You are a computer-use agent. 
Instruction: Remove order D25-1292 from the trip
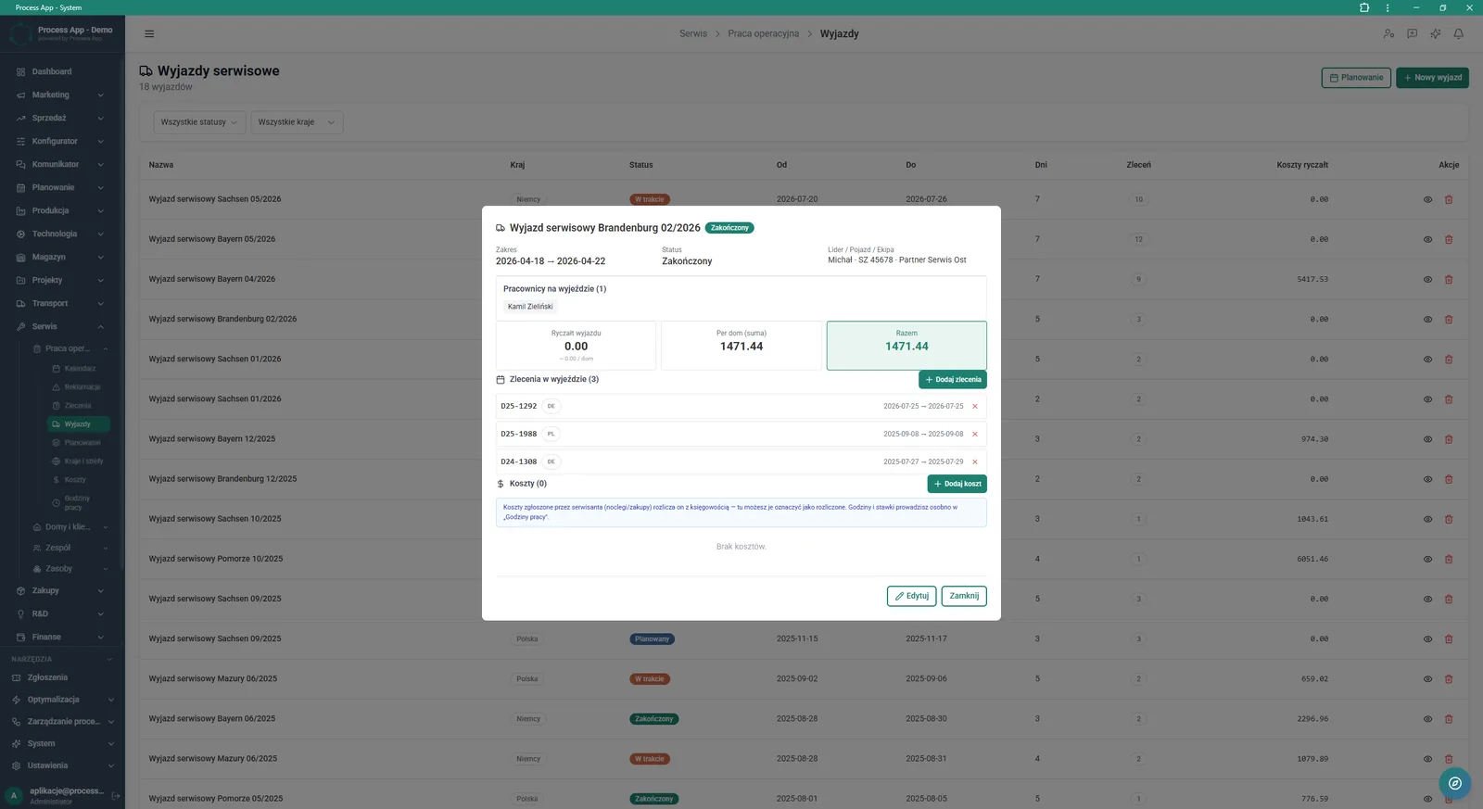974,406
